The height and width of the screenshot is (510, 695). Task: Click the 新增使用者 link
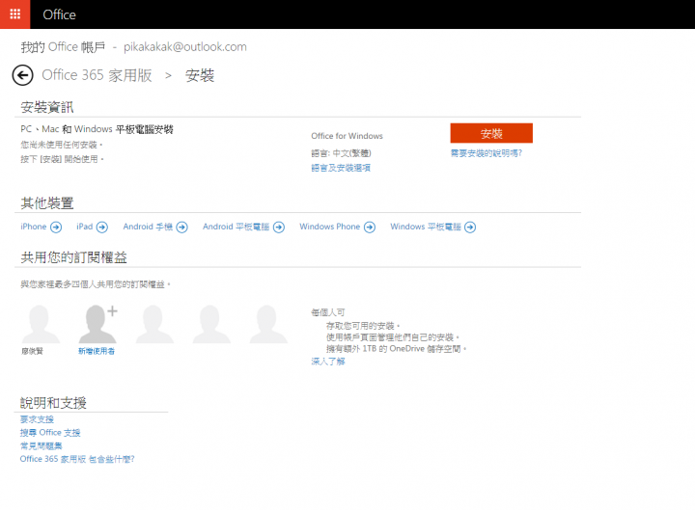(x=97, y=351)
